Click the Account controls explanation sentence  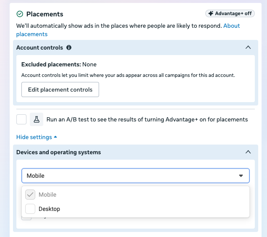pos(128,75)
